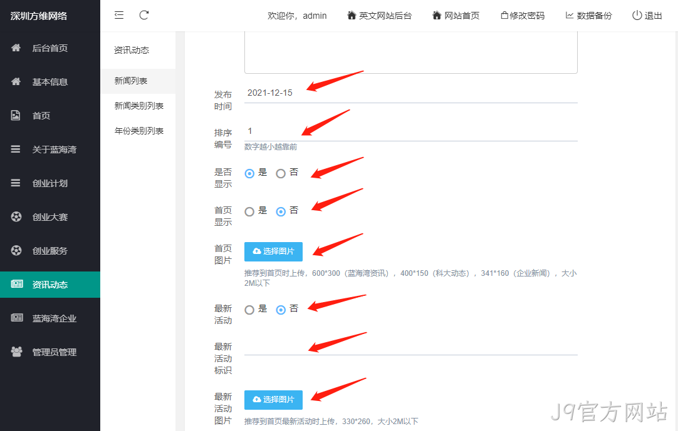
Task: Select 否 for 最新活动
Action: (281, 310)
